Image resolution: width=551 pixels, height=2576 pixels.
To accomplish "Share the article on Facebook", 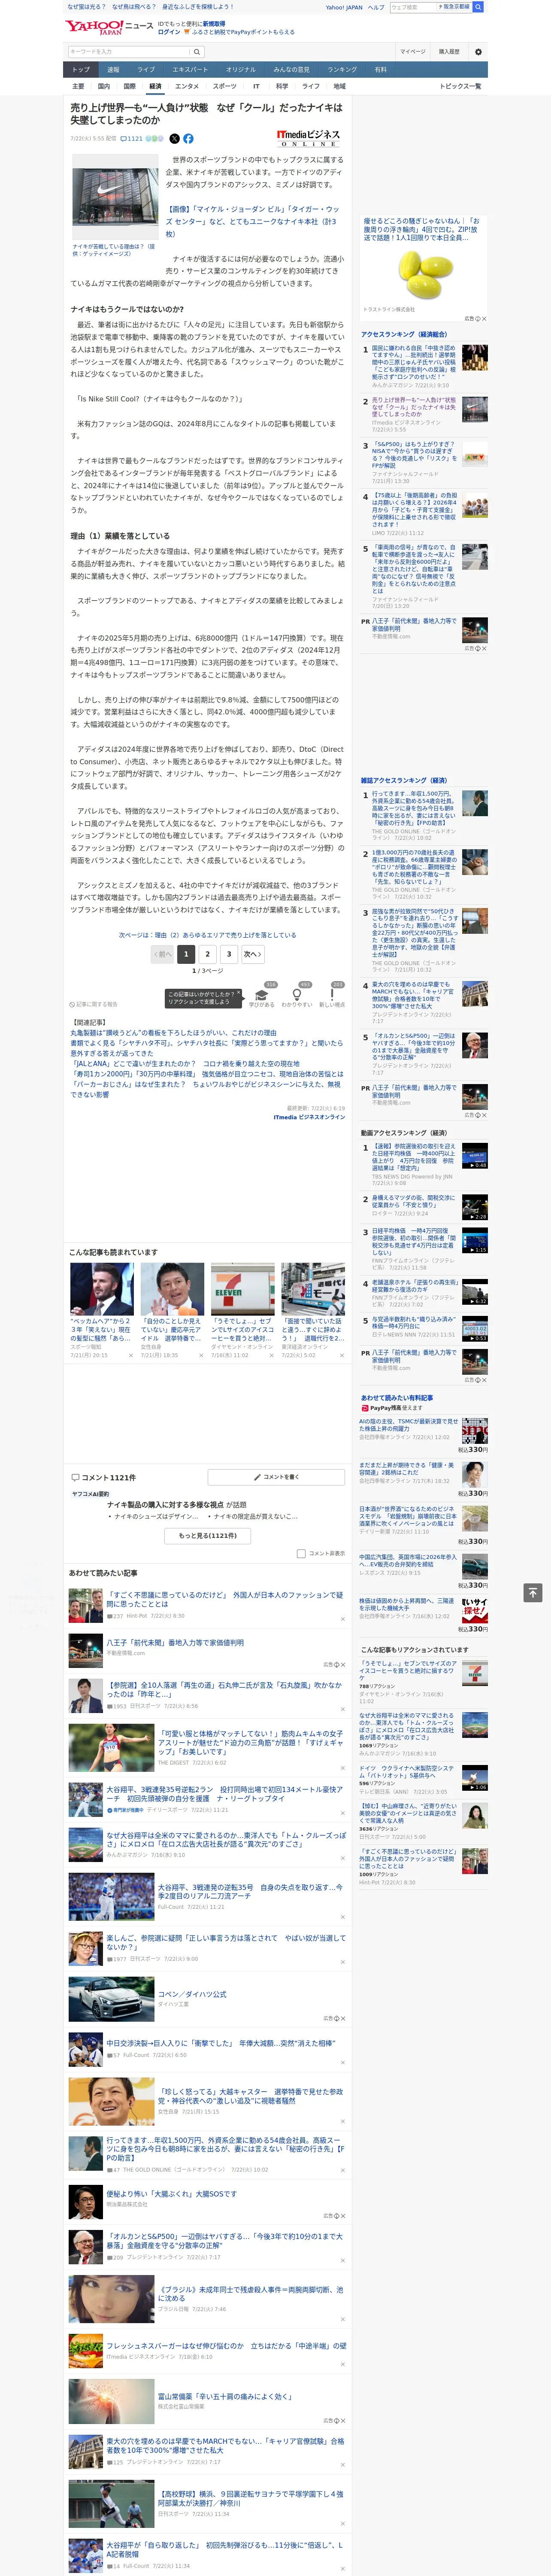I will point(188,139).
